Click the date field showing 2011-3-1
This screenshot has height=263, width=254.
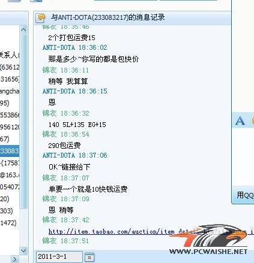[59, 256]
